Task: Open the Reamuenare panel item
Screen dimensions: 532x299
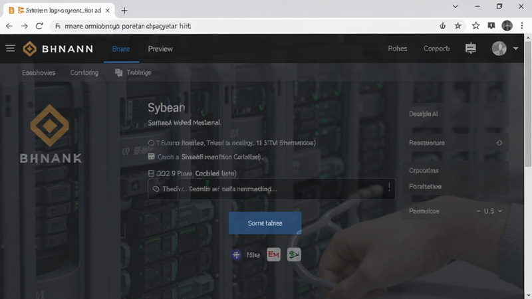Action: tap(456, 143)
